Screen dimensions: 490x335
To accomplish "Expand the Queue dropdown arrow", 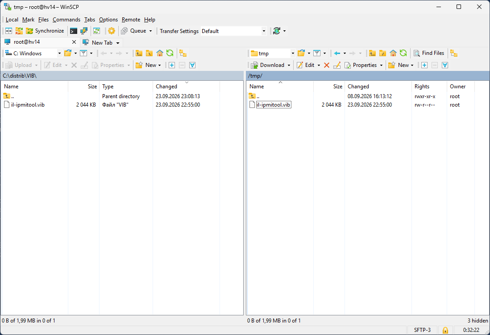I will (151, 31).
